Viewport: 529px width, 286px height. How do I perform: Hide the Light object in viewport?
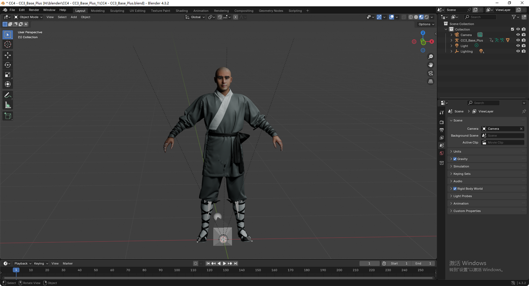518,46
